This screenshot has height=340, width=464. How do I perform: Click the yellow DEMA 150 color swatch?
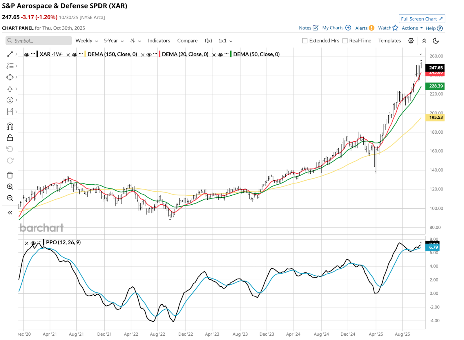(x=85, y=54)
